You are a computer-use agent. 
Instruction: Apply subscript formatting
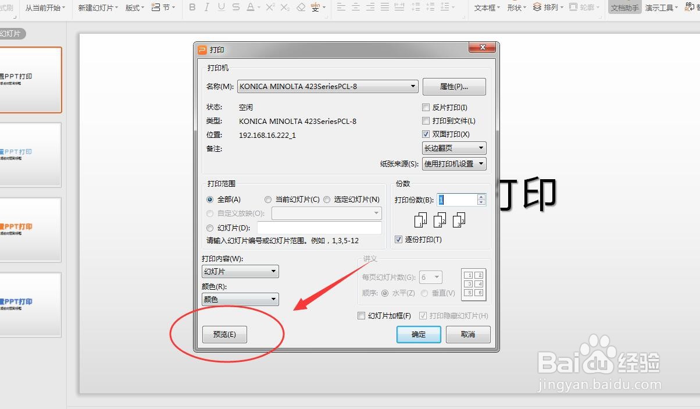pos(285,8)
